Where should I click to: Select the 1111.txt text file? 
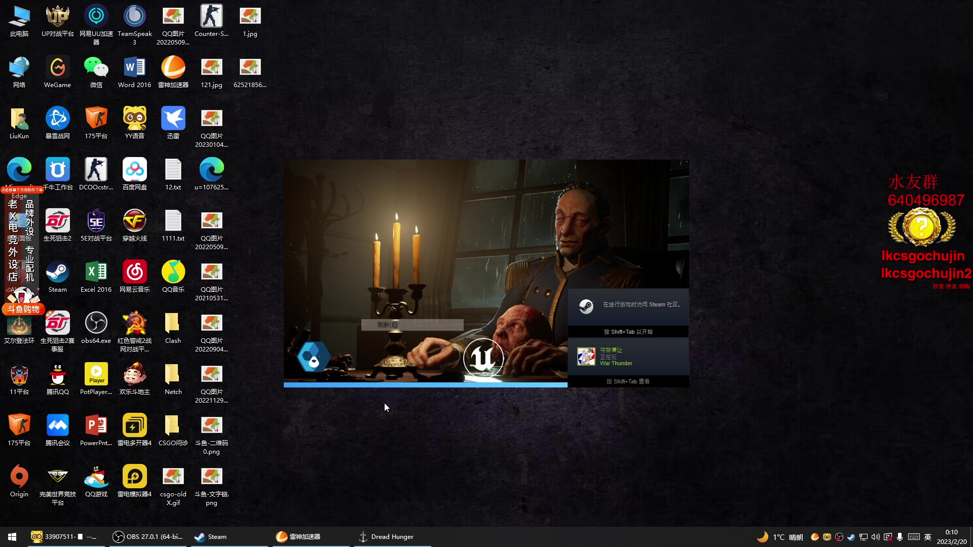tap(173, 225)
